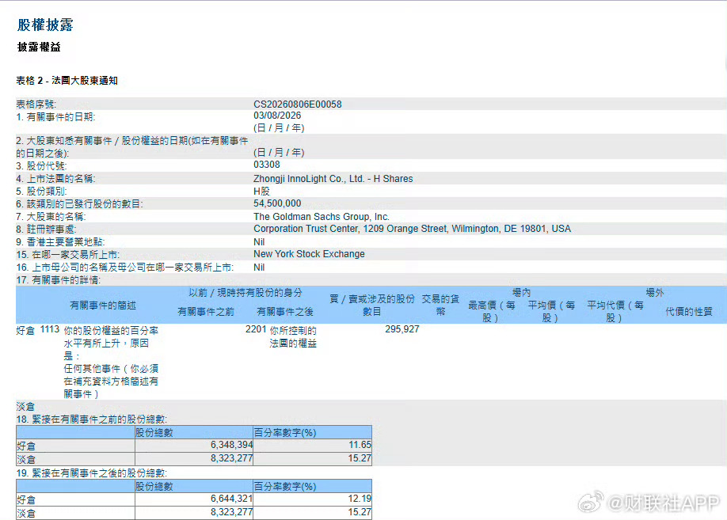Click the 場內 header group
727x520 pixels.
coord(521,292)
